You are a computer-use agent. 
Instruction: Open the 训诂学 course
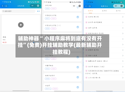pyautogui.click(x=47, y=85)
